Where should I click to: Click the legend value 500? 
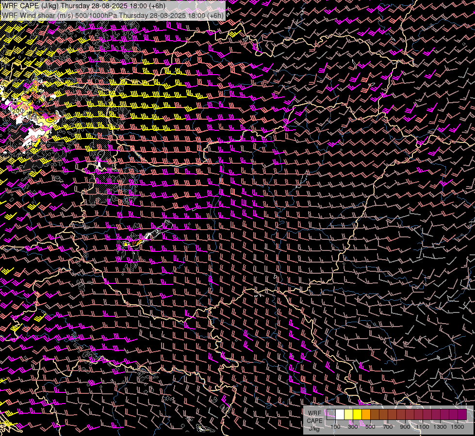coord(370,427)
